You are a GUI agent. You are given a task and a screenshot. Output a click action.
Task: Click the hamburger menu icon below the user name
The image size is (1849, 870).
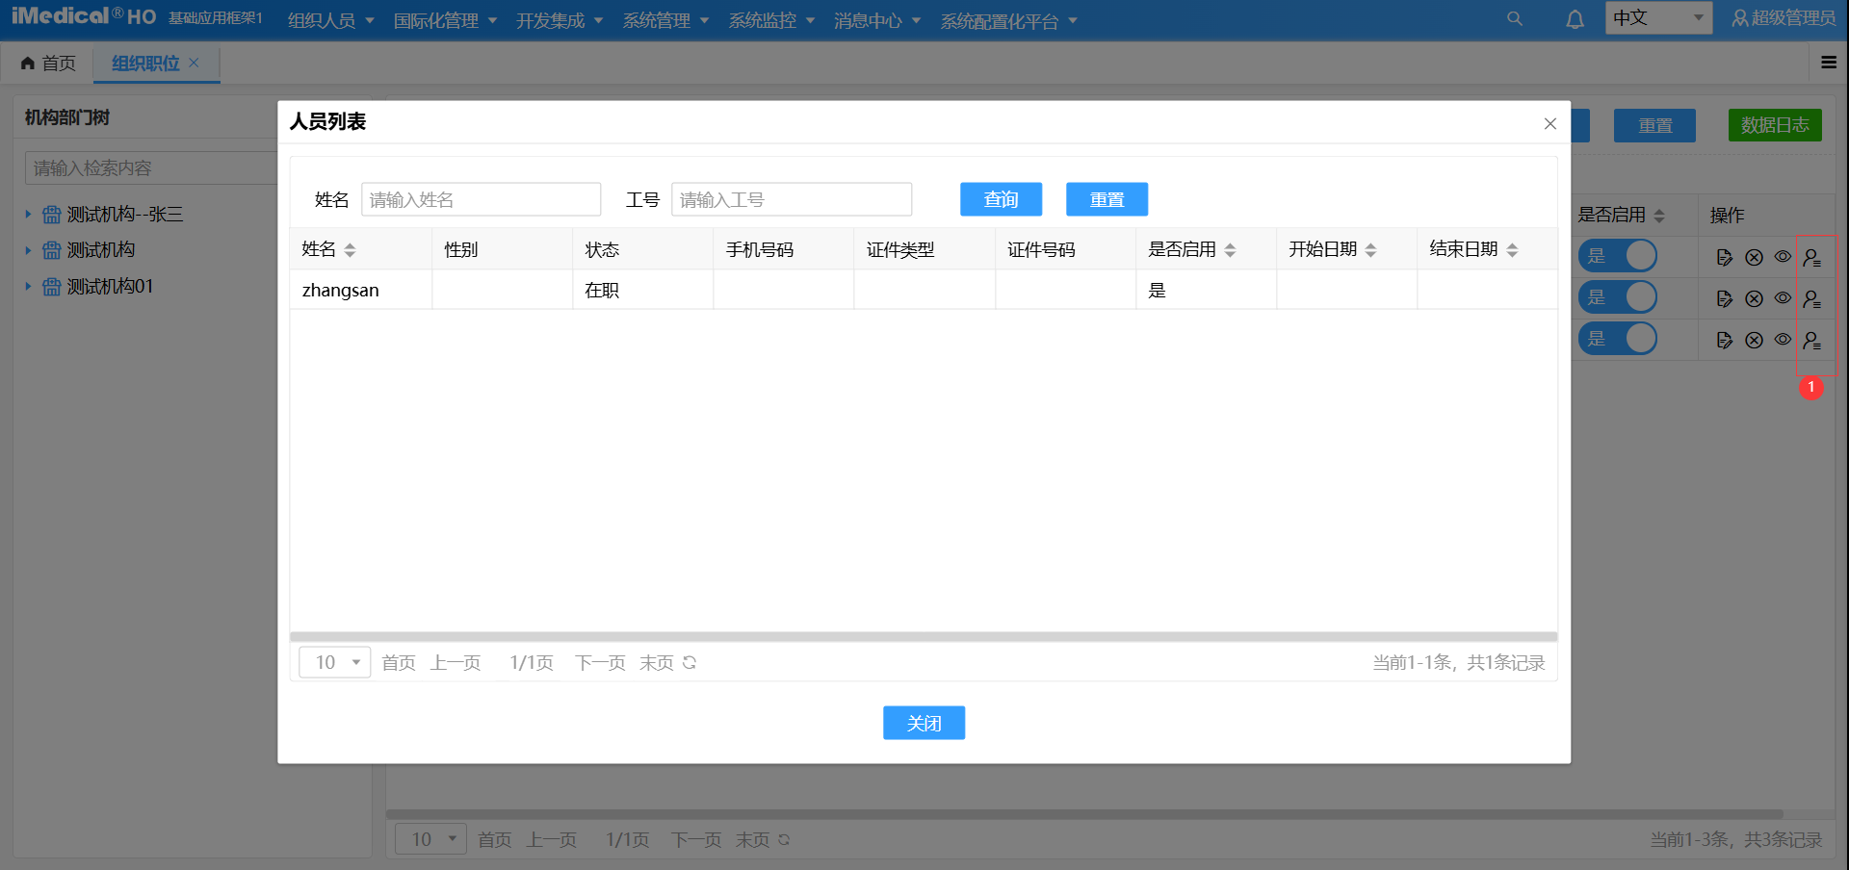[1829, 62]
